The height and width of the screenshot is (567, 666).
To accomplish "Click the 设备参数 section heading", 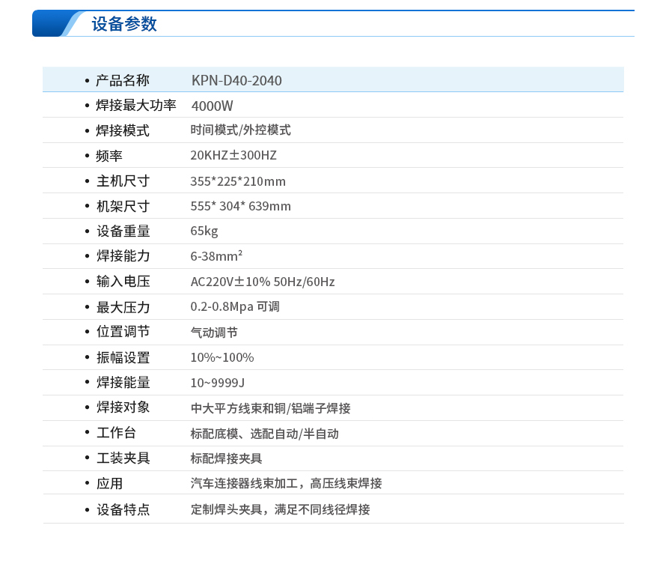I will [x=124, y=24].
